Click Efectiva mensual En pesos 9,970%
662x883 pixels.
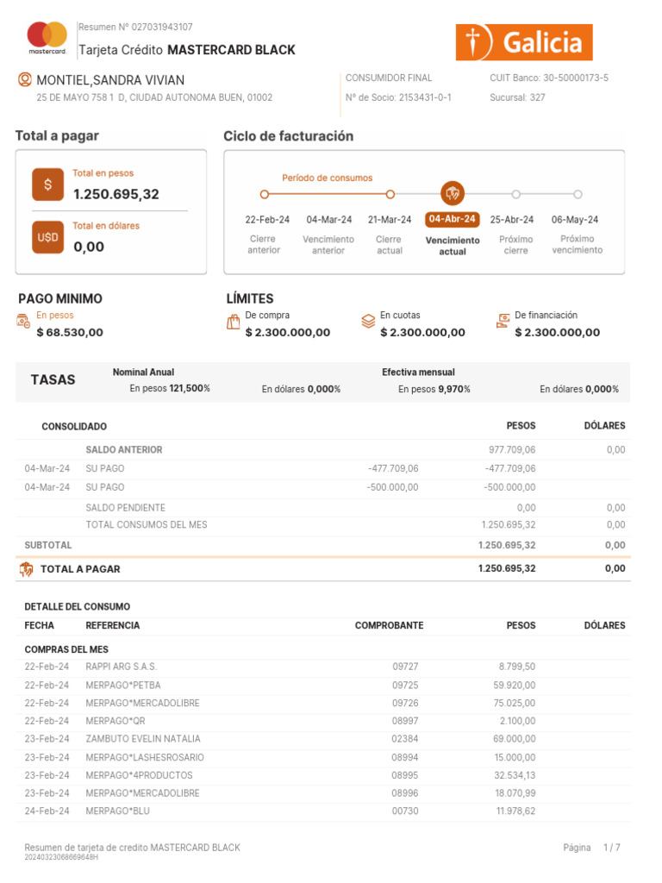pos(434,389)
